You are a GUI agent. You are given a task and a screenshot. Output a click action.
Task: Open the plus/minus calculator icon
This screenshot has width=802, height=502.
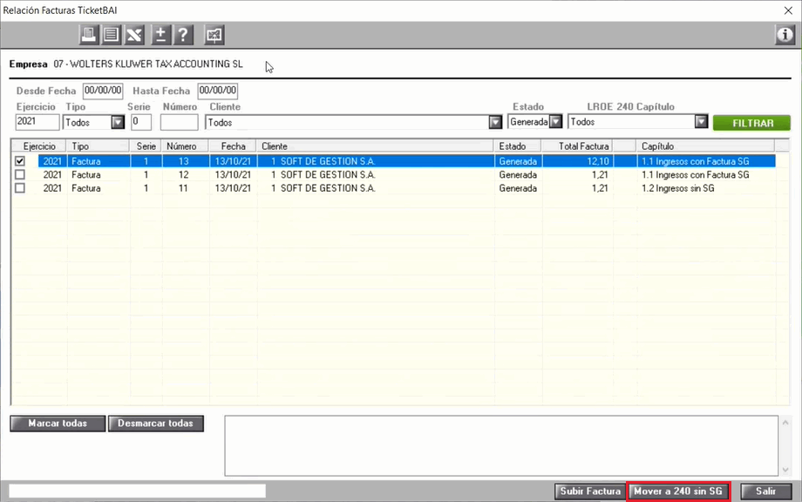(160, 35)
